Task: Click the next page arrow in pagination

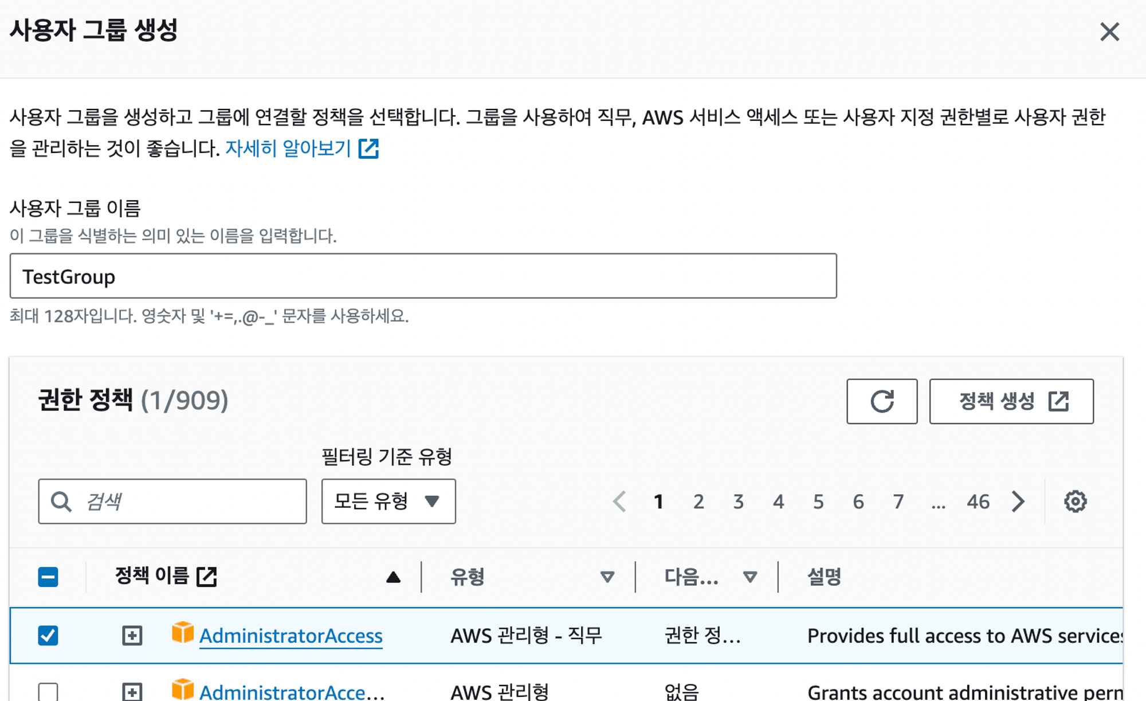Action: [1018, 502]
